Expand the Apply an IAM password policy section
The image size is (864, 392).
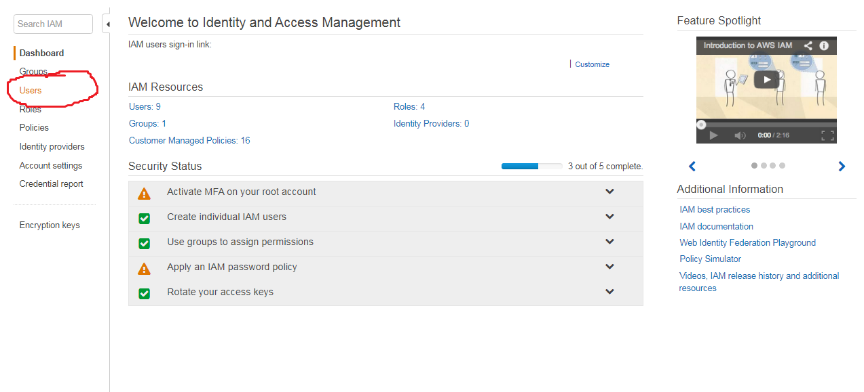pos(609,267)
